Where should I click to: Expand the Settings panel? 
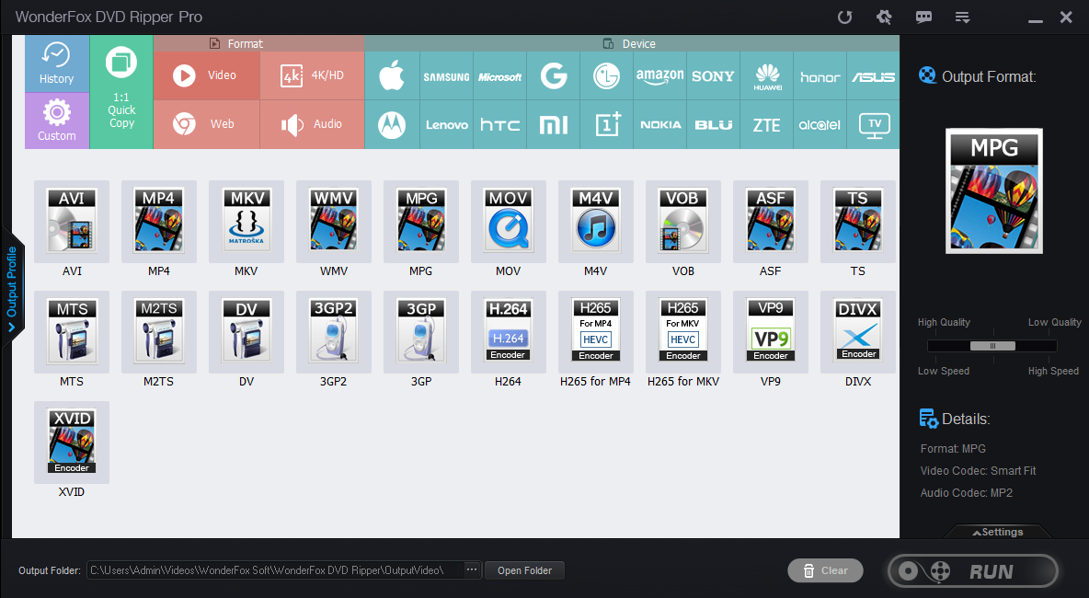(999, 532)
